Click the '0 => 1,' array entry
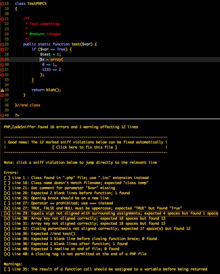This screenshot has width=220, height=274. pos(49,65)
